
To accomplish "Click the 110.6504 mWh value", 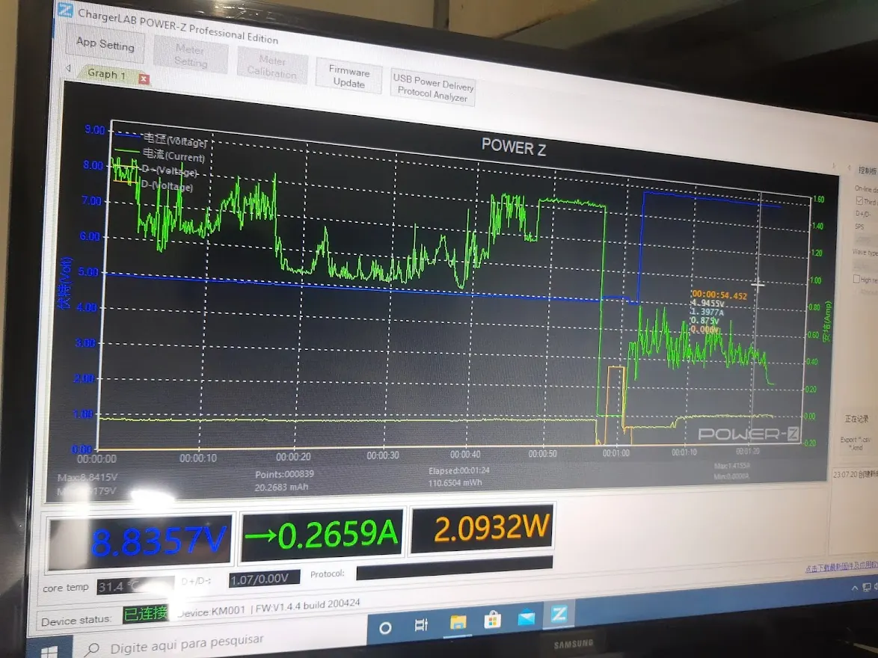I will pos(455,483).
